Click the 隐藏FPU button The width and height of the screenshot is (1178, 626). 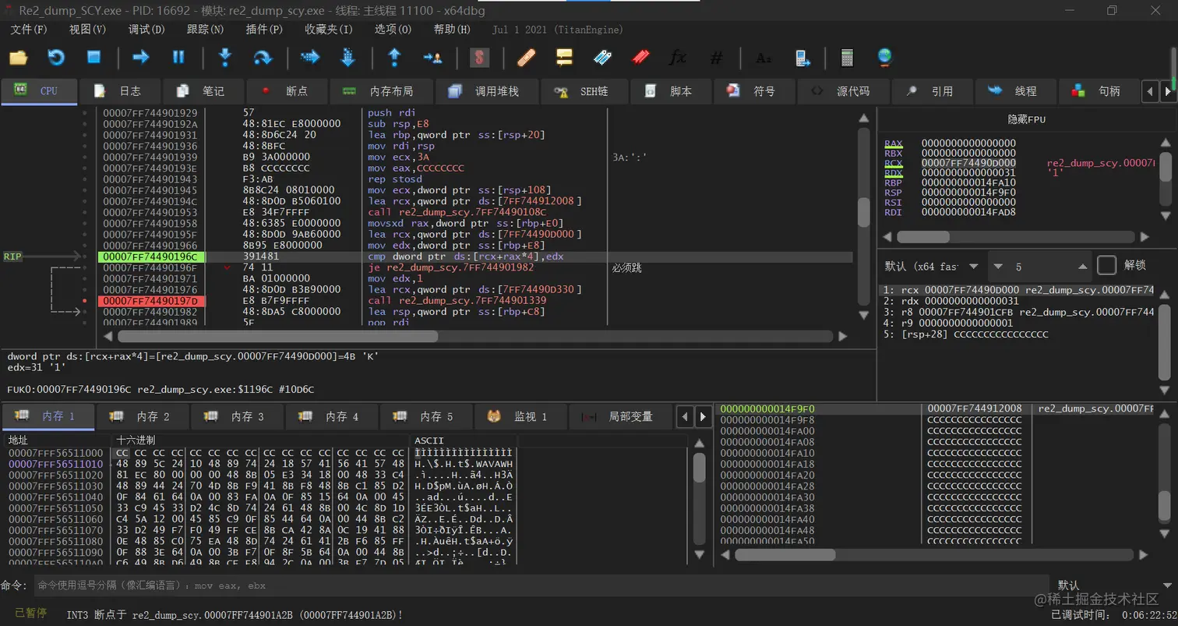click(1026, 119)
